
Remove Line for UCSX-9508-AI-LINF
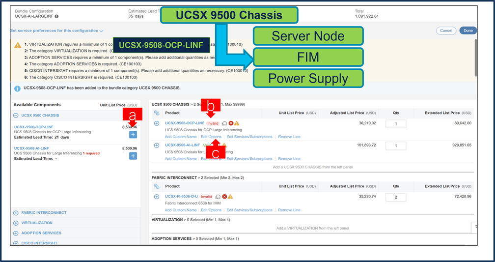[x=289, y=159]
